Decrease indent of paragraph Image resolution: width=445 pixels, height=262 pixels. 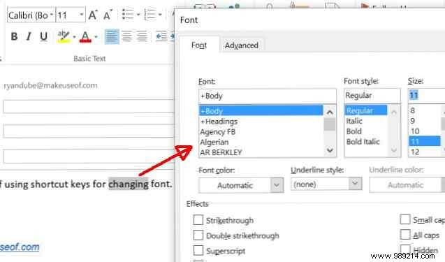click(161, 36)
